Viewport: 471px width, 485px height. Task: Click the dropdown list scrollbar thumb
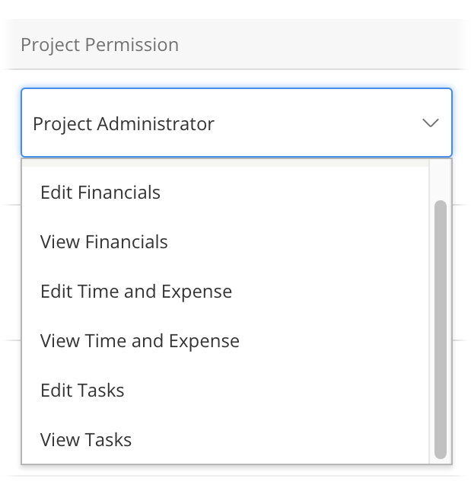coord(440,329)
